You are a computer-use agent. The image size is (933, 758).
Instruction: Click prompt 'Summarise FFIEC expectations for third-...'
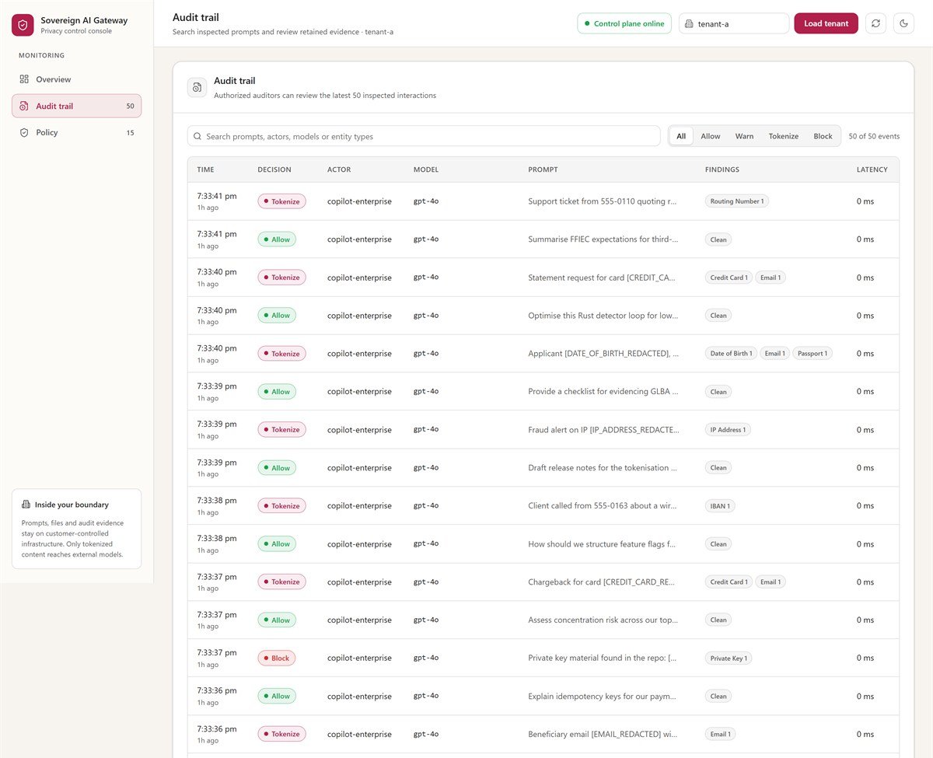pyautogui.click(x=603, y=239)
